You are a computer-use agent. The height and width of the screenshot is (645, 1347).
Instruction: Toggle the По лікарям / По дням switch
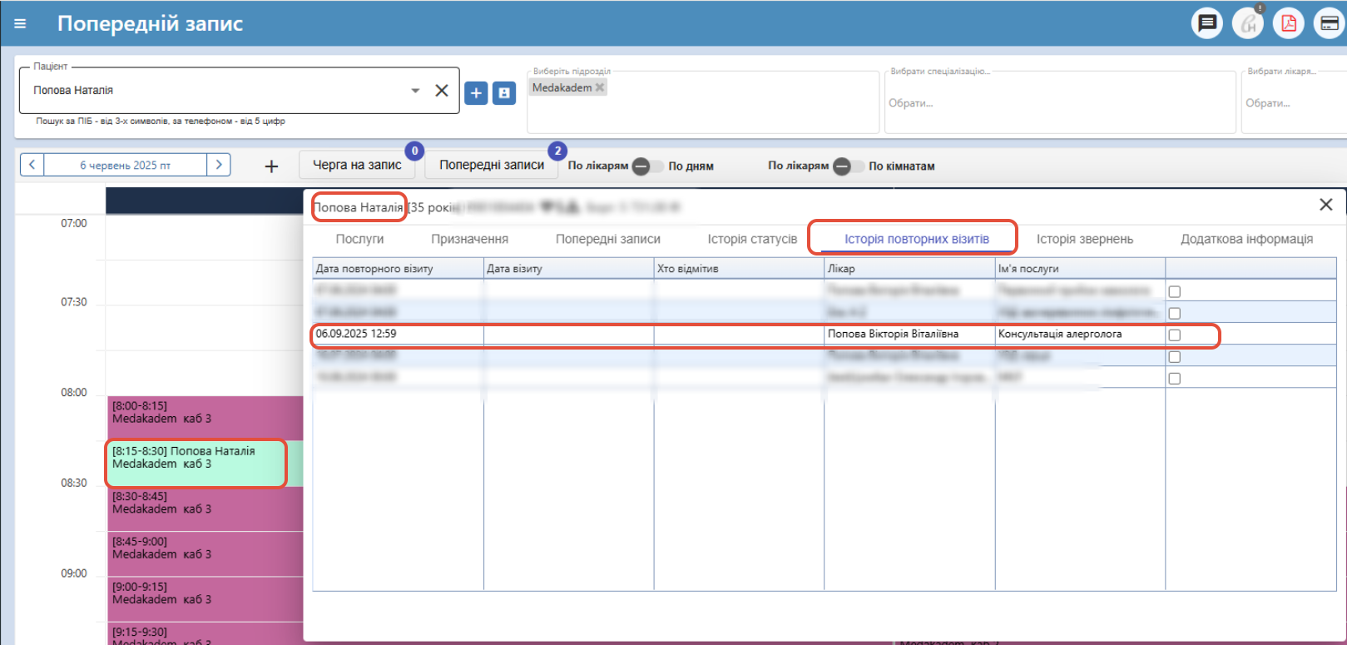point(647,166)
